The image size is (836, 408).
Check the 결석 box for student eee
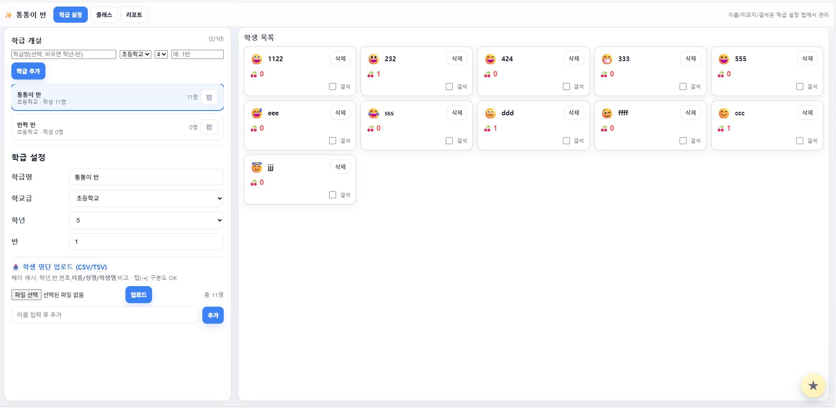pos(333,141)
